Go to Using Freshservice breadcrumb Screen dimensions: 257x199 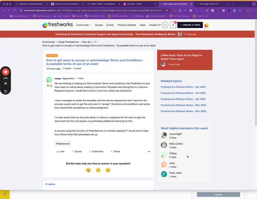point(68,42)
